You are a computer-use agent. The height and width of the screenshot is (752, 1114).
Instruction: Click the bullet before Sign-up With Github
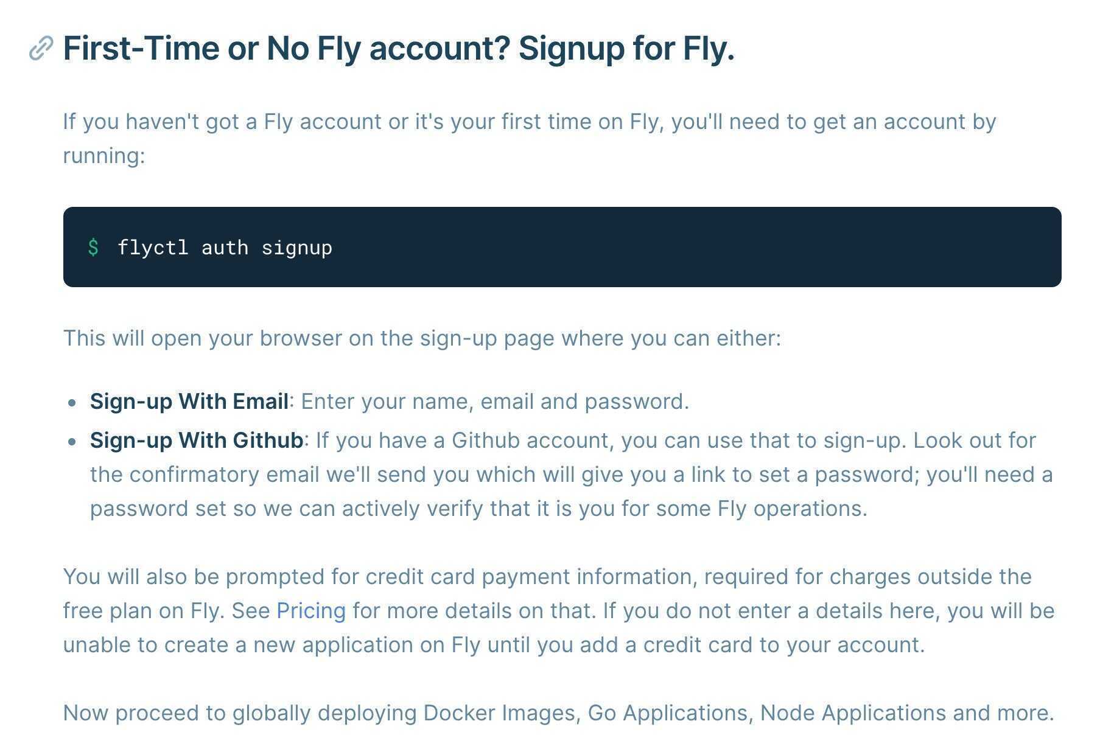(x=73, y=441)
